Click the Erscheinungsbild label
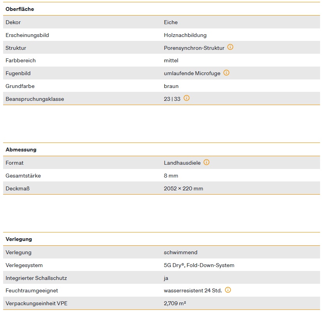Viewport: 322px width, 313px height. click(27, 35)
